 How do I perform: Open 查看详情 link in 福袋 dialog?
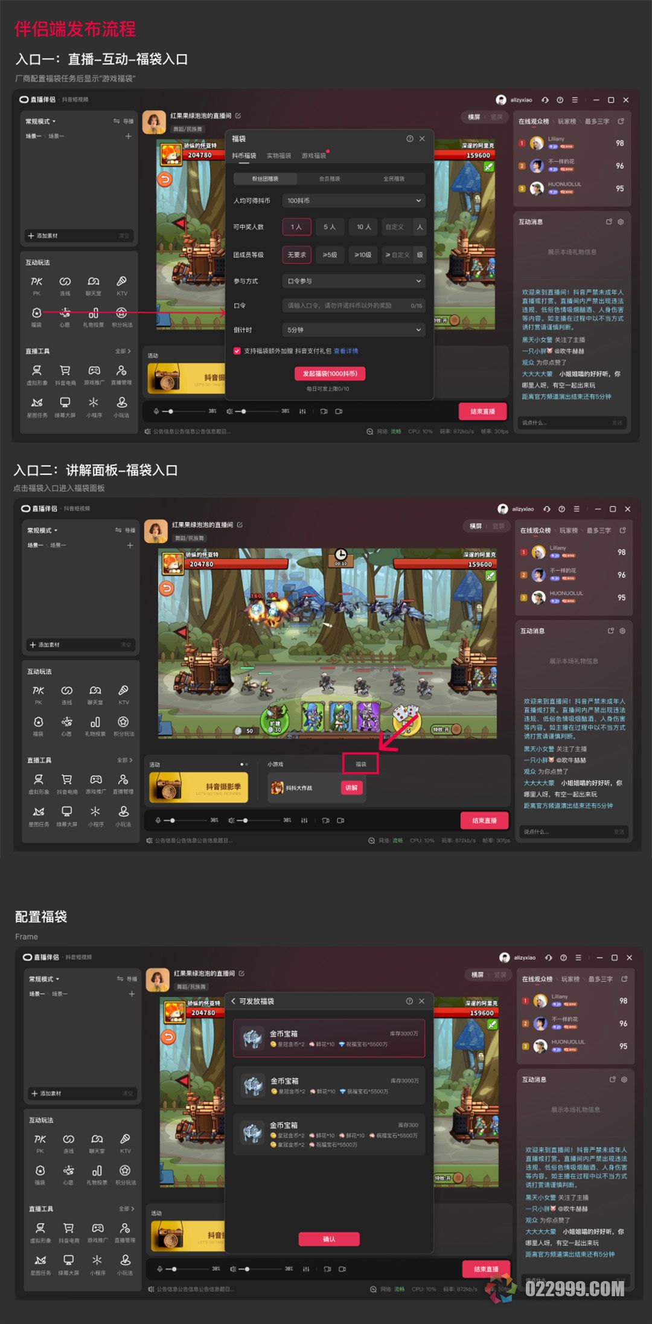tap(346, 351)
